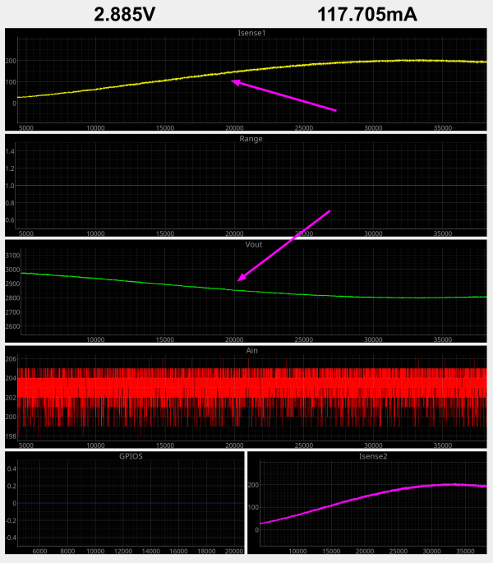The height and width of the screenshot is (563, 493).
Task: Click the red Ain noise signal band
Action: [246, 386]
